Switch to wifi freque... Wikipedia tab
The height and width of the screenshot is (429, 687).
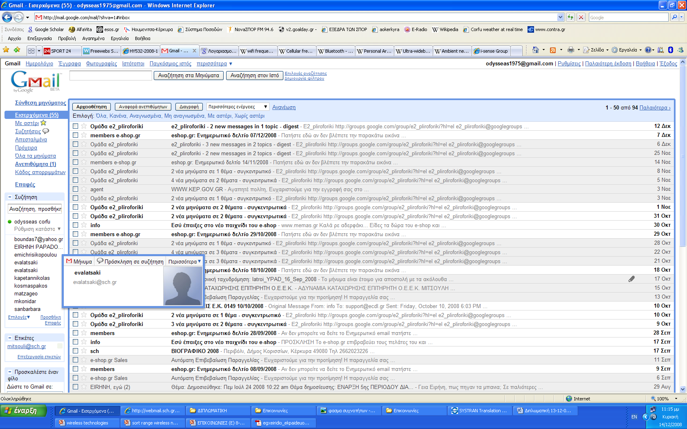pos(258,51)
